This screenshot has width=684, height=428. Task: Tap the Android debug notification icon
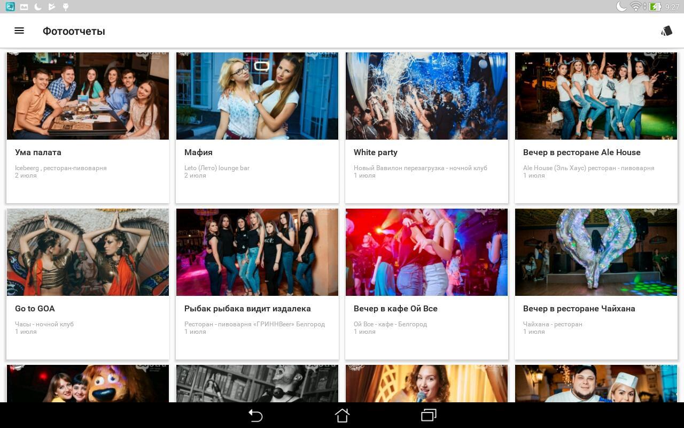66,6
